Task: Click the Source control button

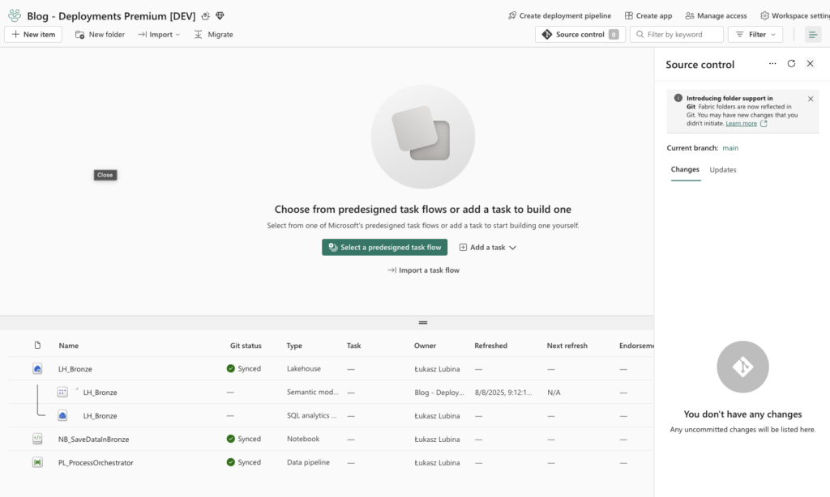Action: pos(580,35)
